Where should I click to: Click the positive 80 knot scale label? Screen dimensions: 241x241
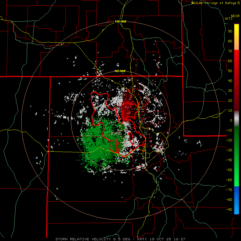[230, 41]
